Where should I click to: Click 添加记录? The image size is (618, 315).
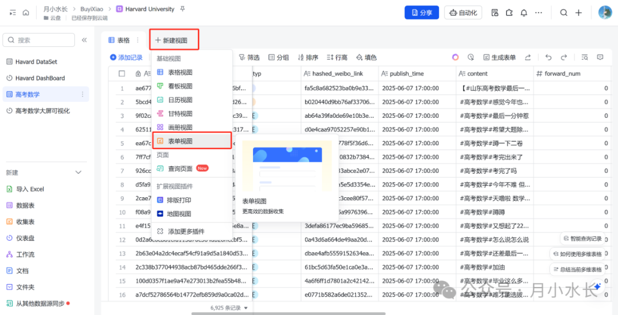126,58
